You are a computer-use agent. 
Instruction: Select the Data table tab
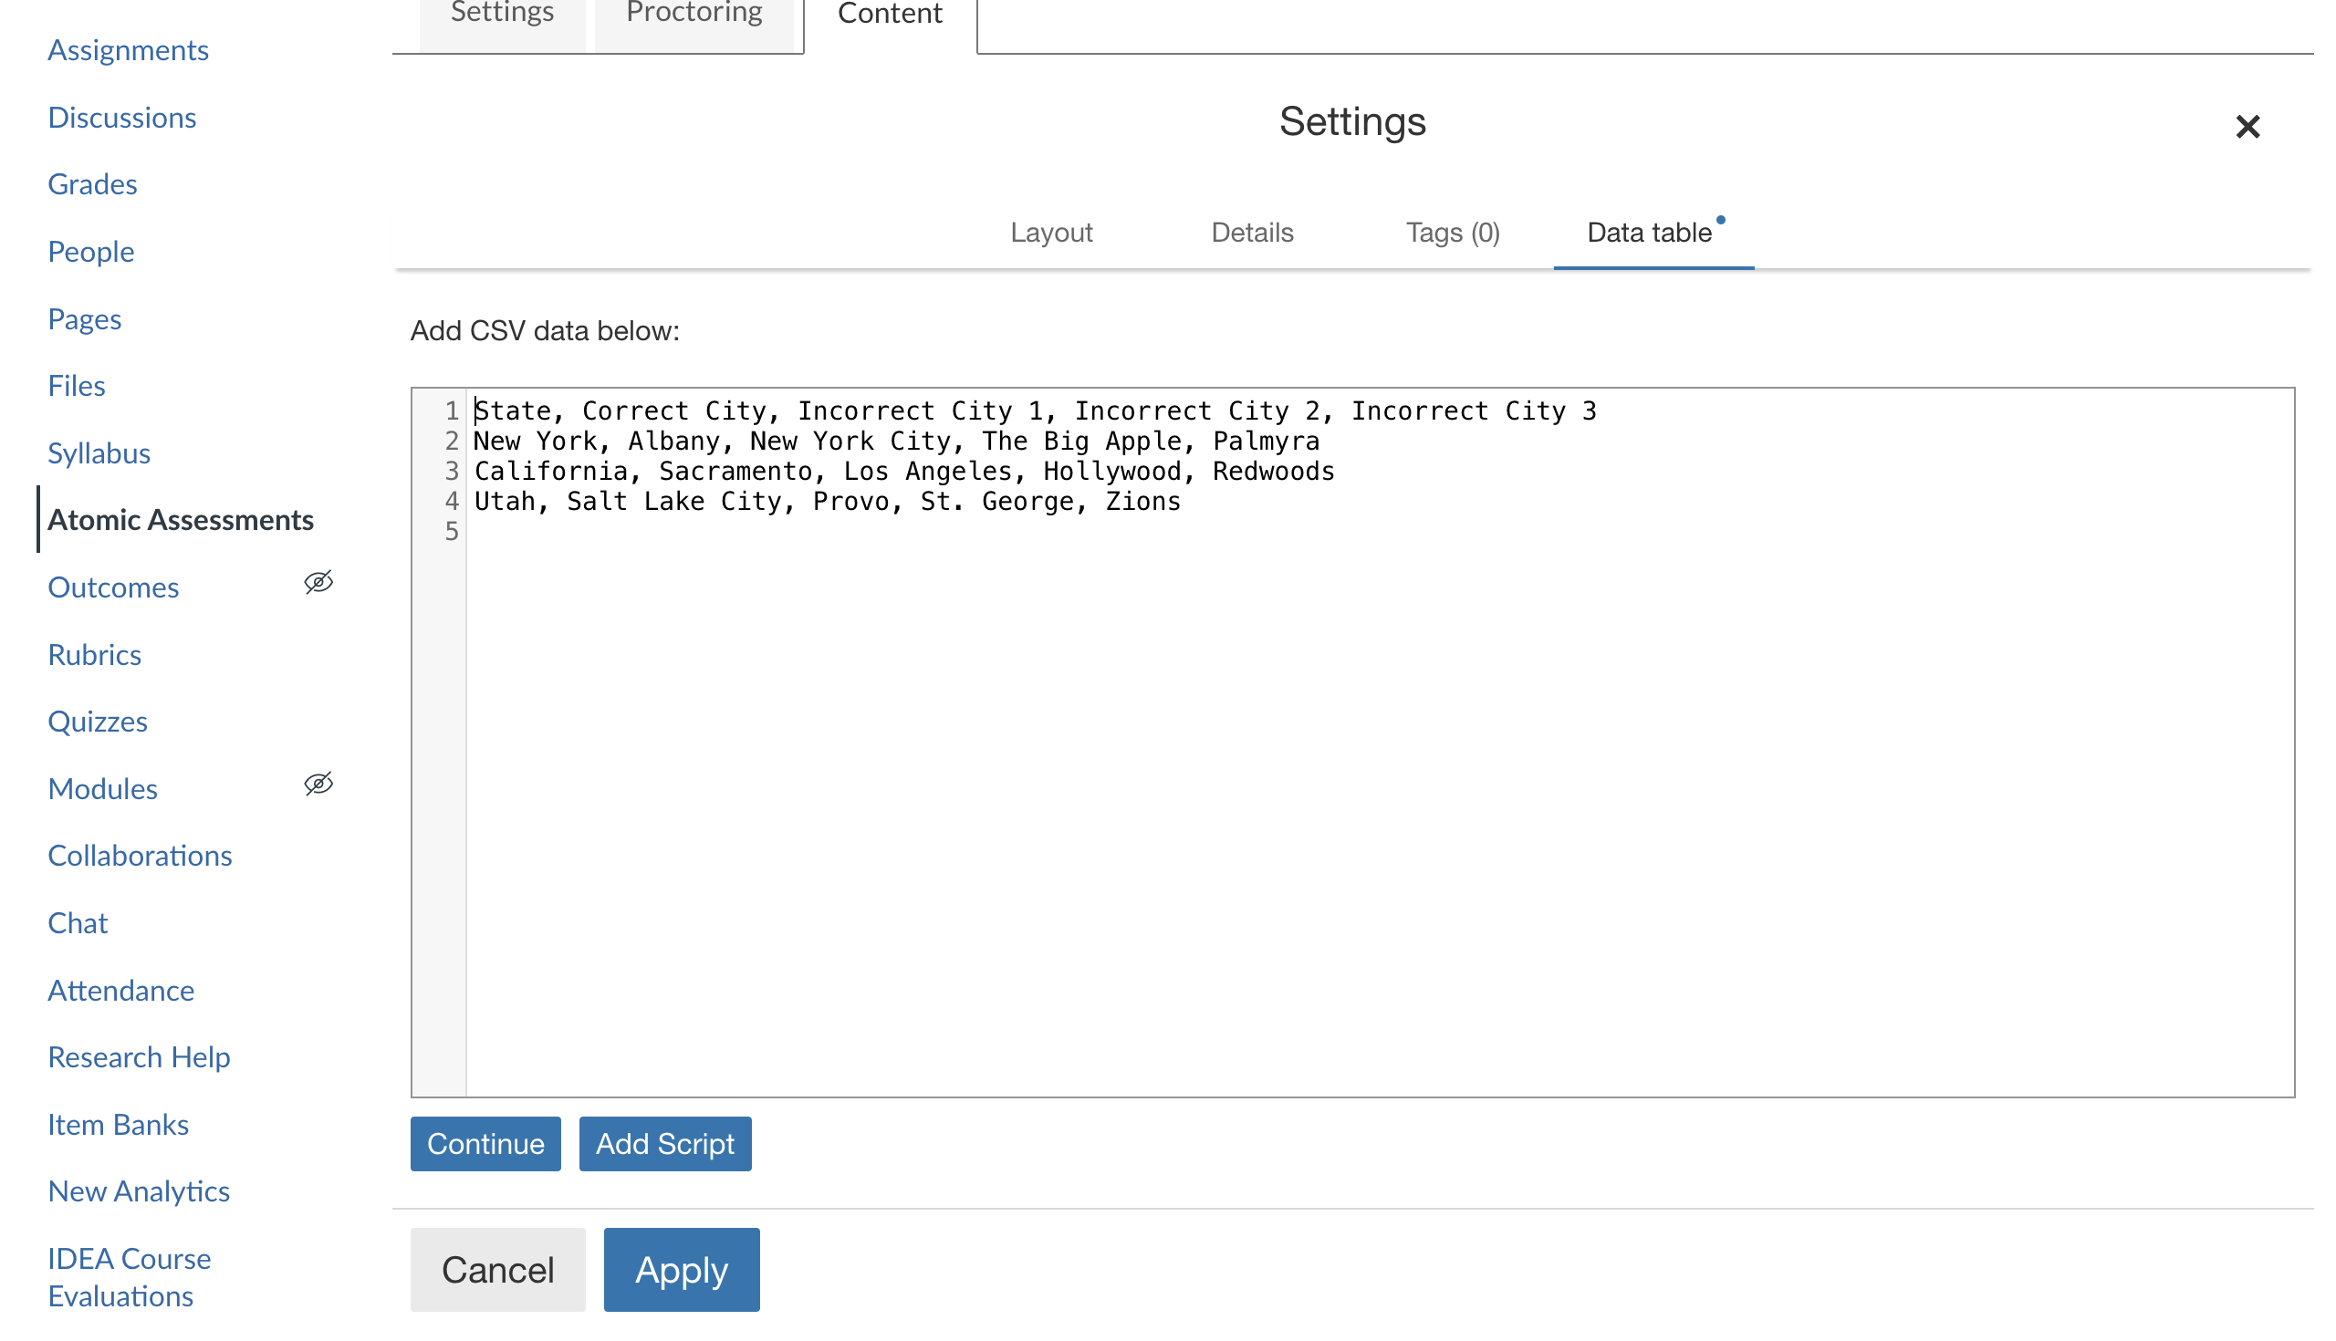(x=1649, y=233)
